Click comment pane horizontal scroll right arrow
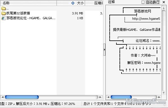This screenshot has width=168, height=108. pyautogui.click(x=159, y=97)
